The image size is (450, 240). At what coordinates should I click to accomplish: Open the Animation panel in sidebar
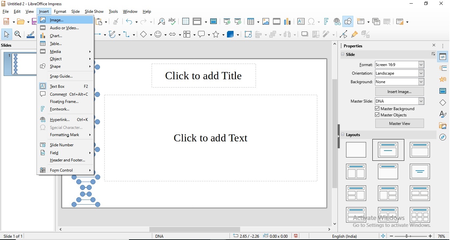tap(442, 80)
